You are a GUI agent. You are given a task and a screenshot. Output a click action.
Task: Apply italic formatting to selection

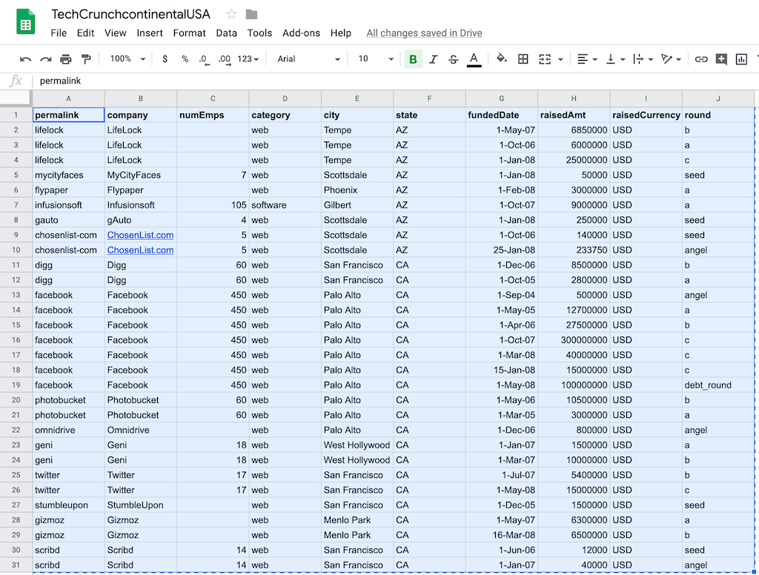[432, 58]
